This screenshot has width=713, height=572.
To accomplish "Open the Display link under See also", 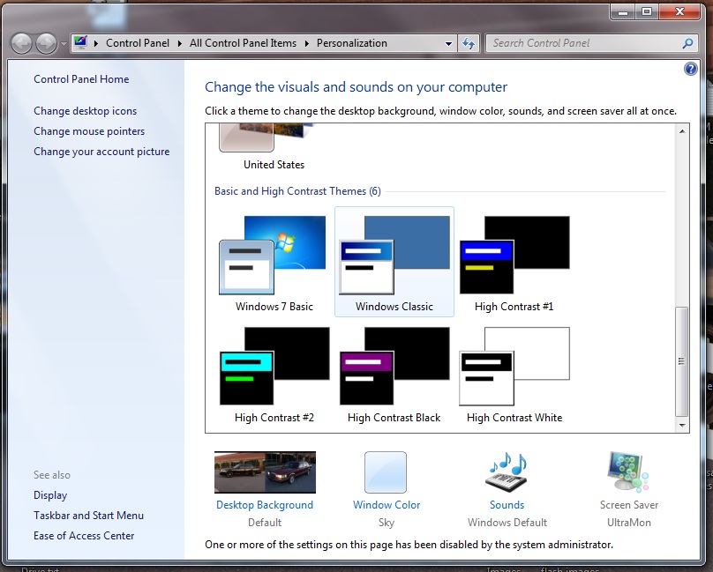I will pos(50,495).
